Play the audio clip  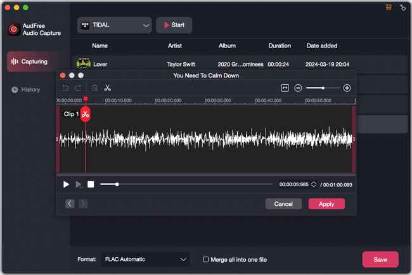66,184
